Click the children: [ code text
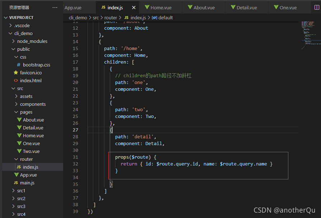 click(119, 62)
